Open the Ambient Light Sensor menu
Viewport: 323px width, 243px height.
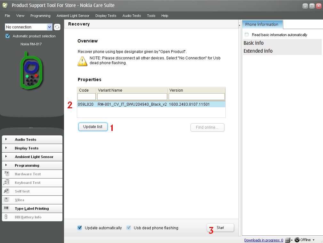(73, 16)
